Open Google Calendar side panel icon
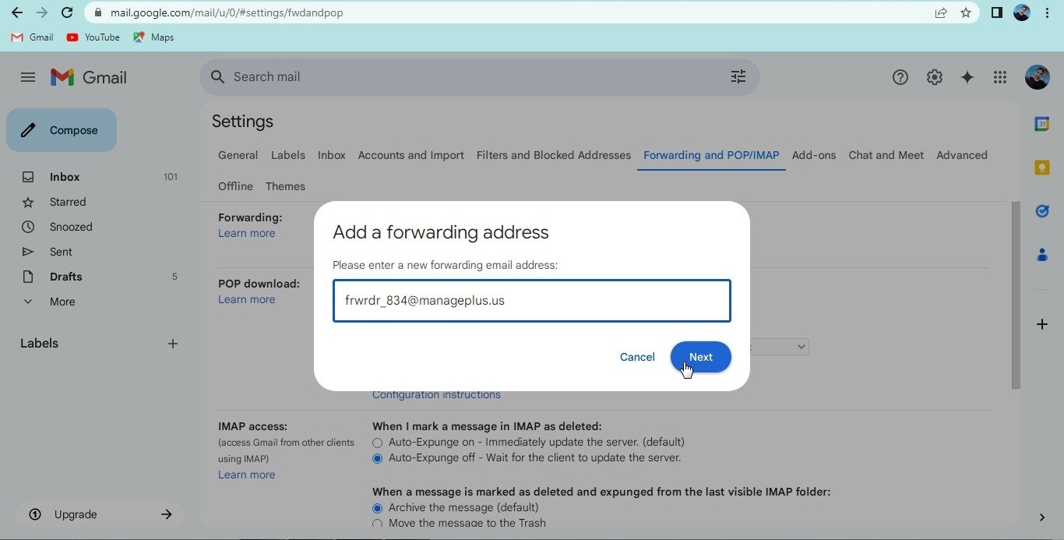Image resolution: width=1064 pixels, height=540 pixels. 1041,124
